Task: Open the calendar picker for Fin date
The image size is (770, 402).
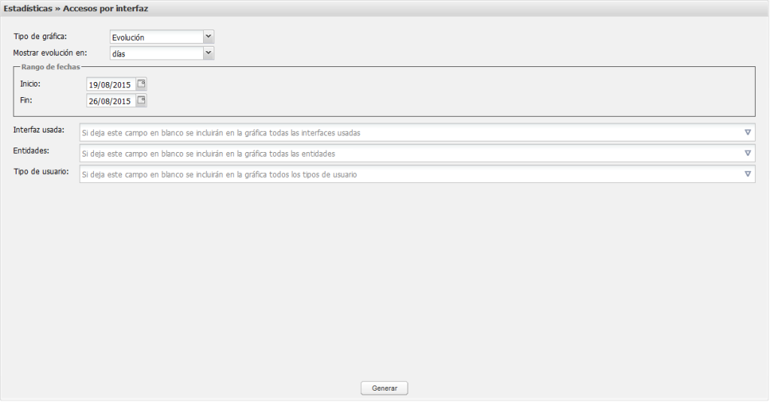Action: point(141,100)
